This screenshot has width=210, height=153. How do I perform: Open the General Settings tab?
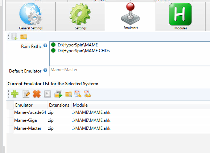tap(30, 16)
